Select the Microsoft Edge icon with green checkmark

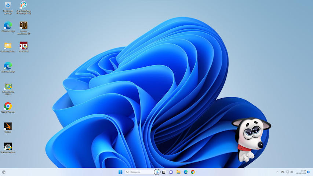[8, 67]
